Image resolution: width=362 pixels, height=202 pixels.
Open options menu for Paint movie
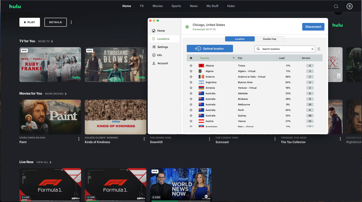(x=79, y=139)
